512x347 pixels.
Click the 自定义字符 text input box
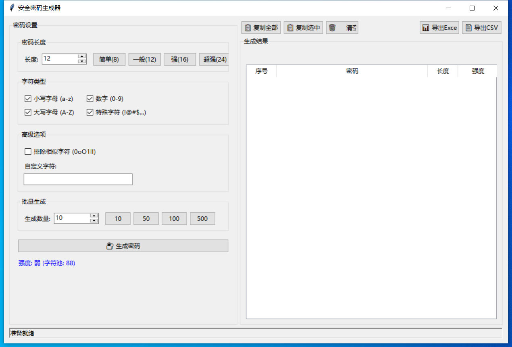tap(78, 179)
